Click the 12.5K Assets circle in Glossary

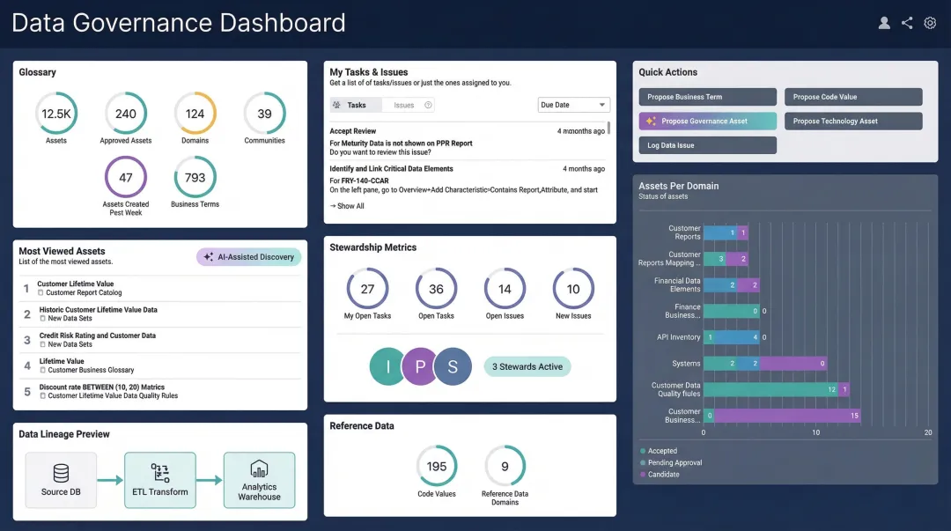(56, 113)
